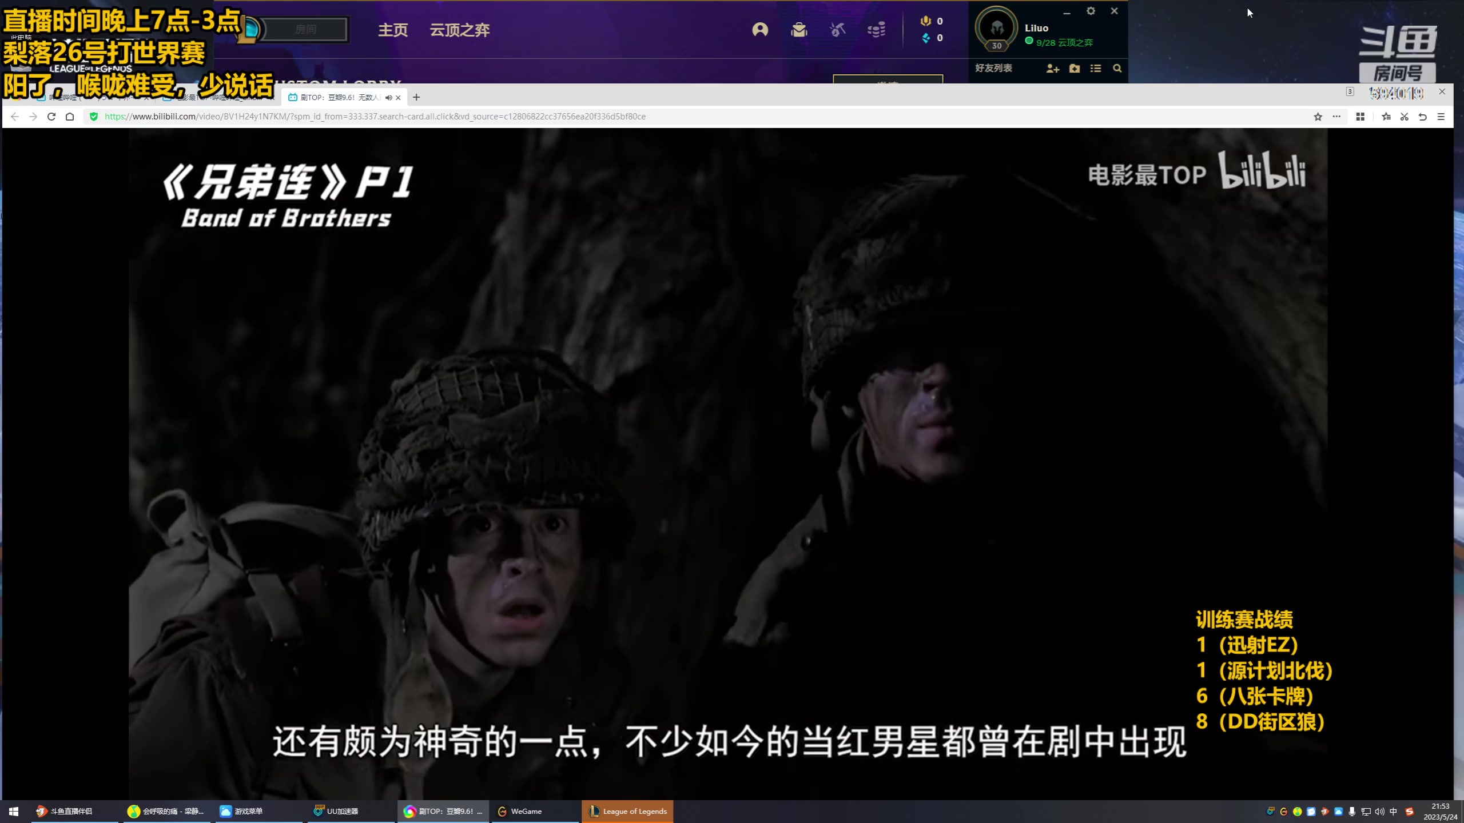Open the volume tray icon
This screenshot has height=823, width=1464.
click(x=1380, y=812)
